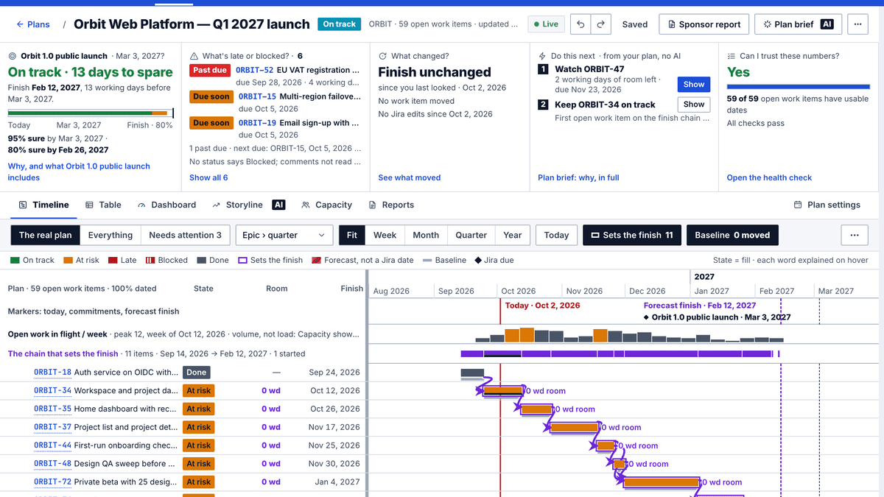Image resolution: width=884 pixels, height=497 pixels.
Task: Click the Forecast finish Feb 12, 2027 marker
Action: click(700, 306)
